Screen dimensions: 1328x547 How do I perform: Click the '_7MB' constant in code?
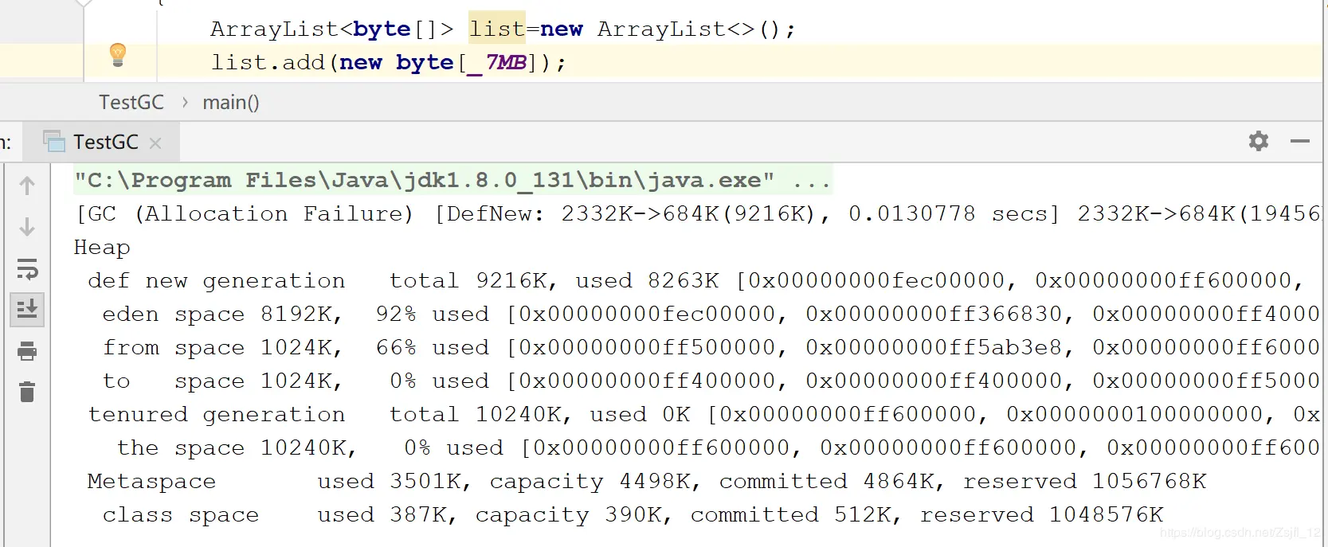(x=498, y=62)
